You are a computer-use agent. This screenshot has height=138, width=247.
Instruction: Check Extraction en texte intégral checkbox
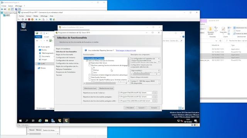90,75
